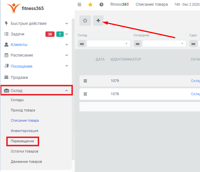
Task: Click the checklist icon beside Задачи
Action: [x=6, y=34]
